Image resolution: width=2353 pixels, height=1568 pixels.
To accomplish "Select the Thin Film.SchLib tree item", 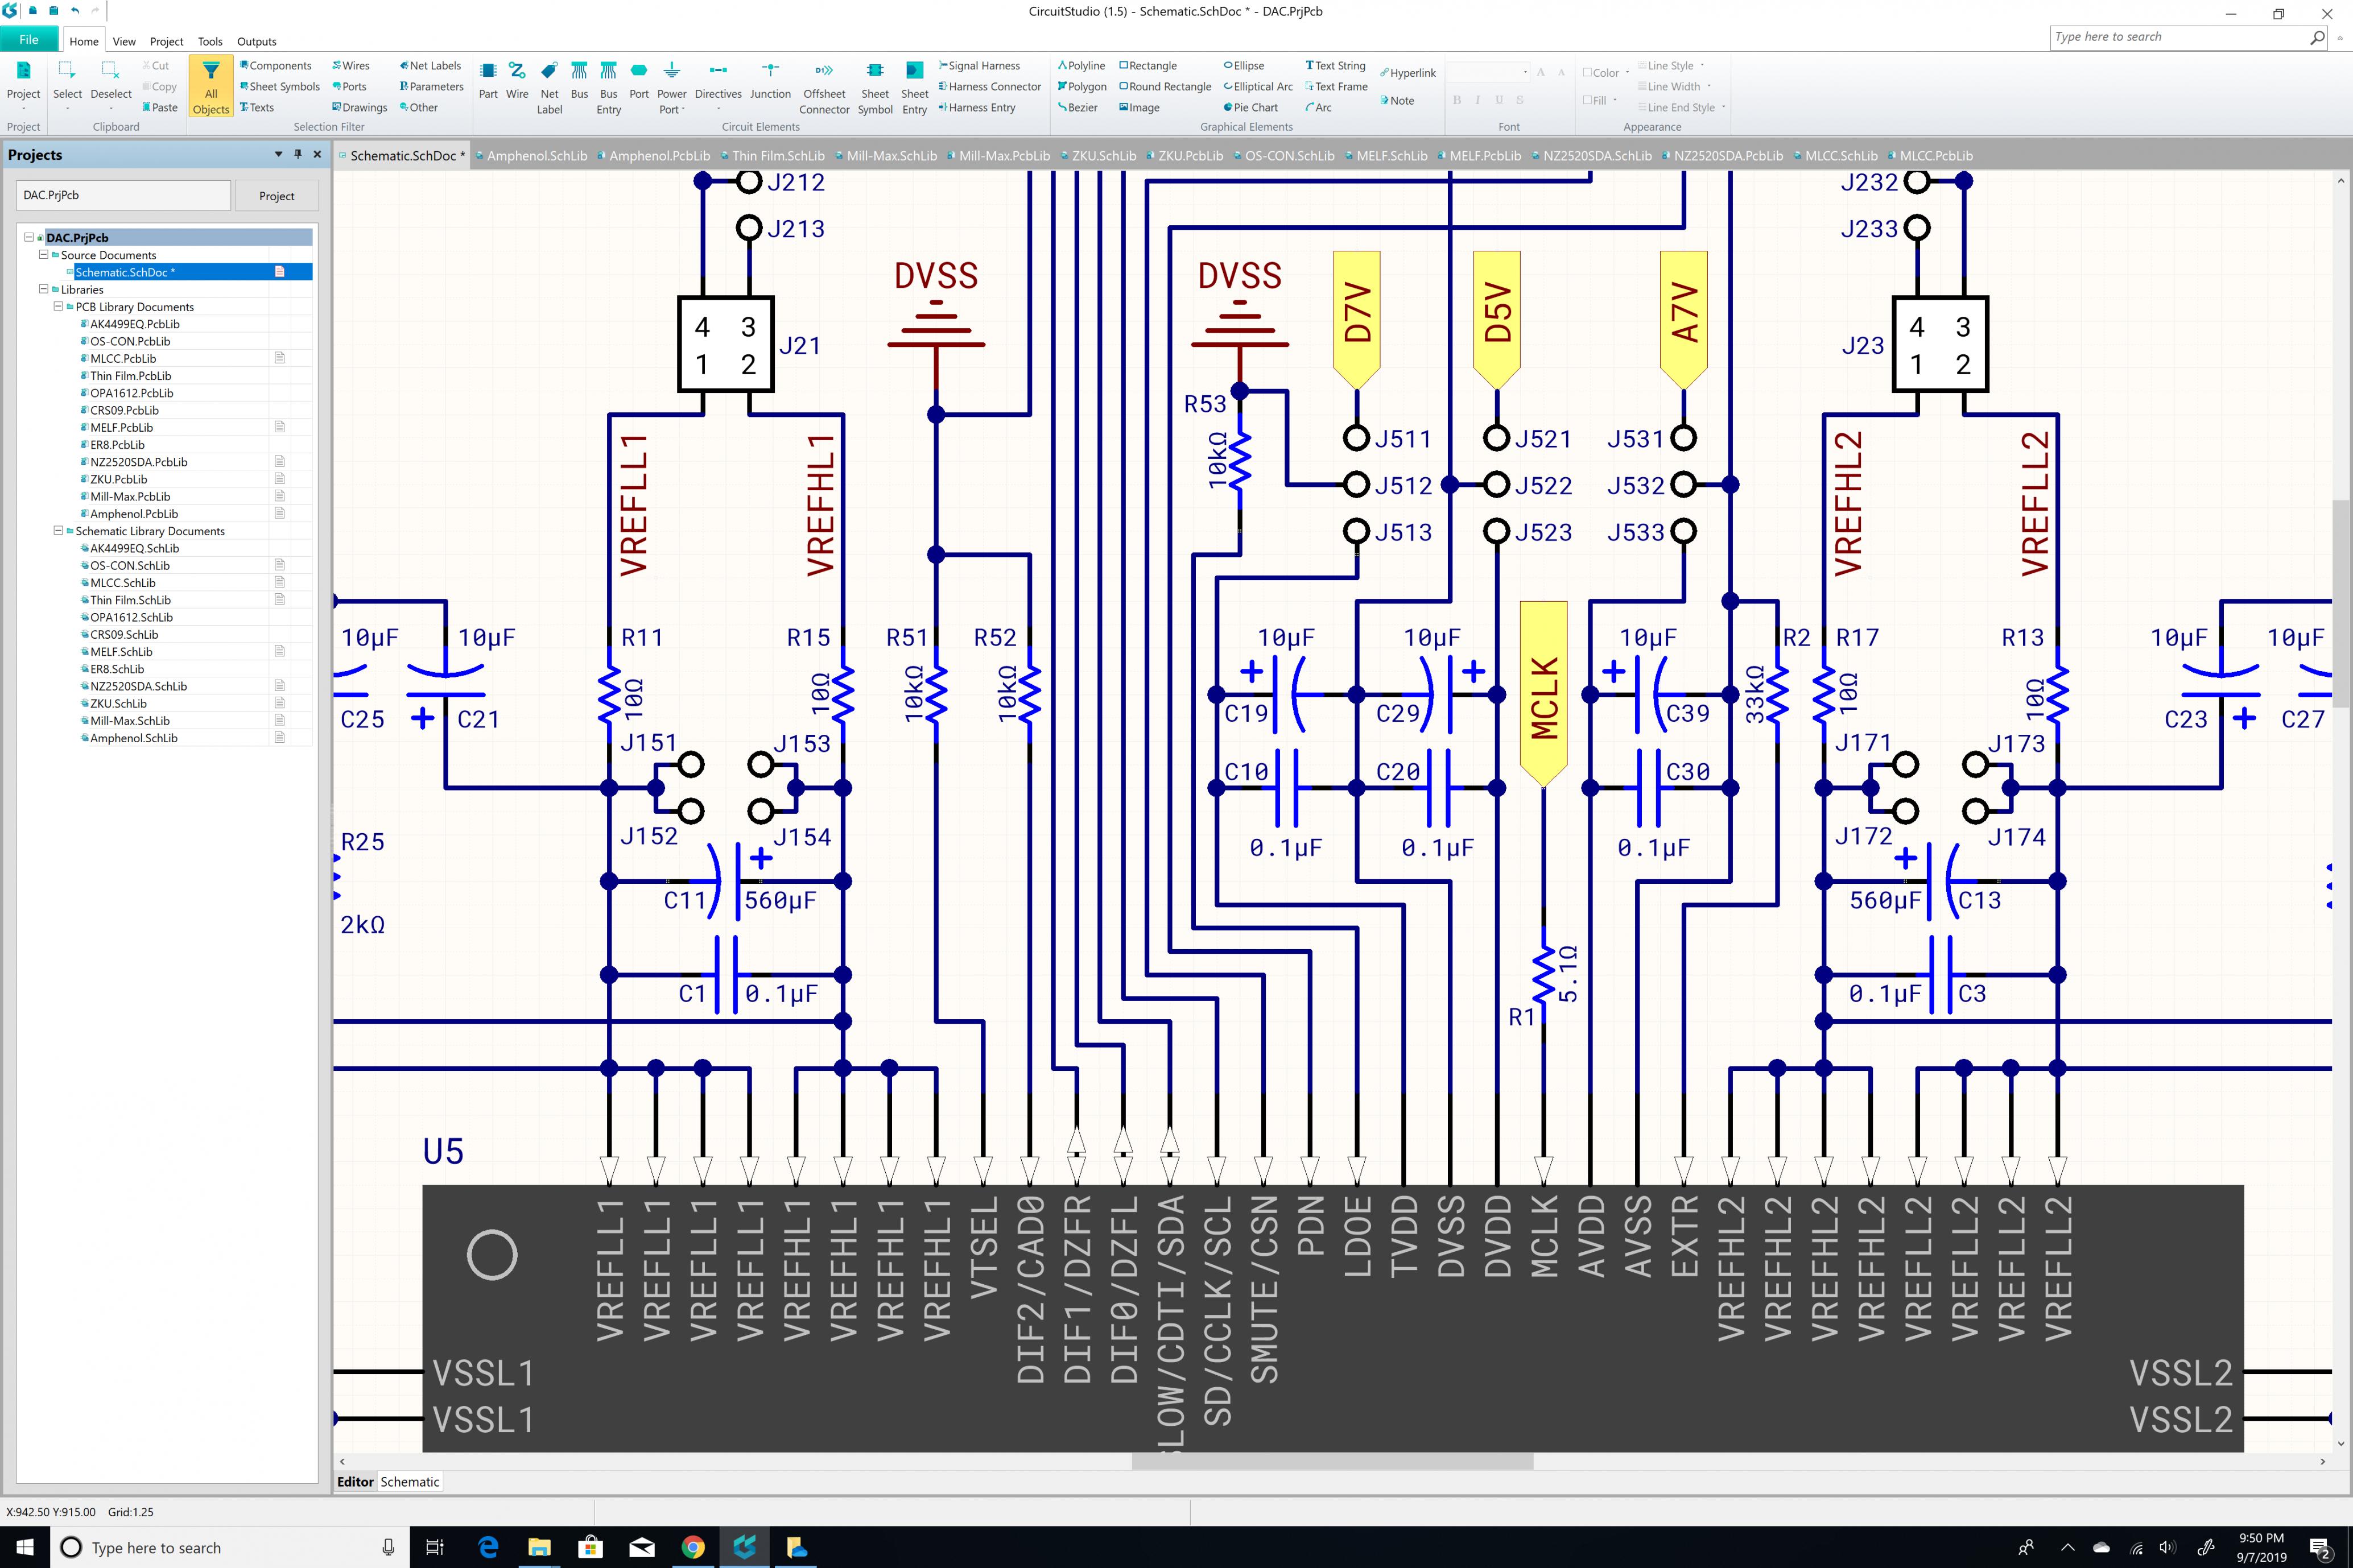I will click(130, 600).
